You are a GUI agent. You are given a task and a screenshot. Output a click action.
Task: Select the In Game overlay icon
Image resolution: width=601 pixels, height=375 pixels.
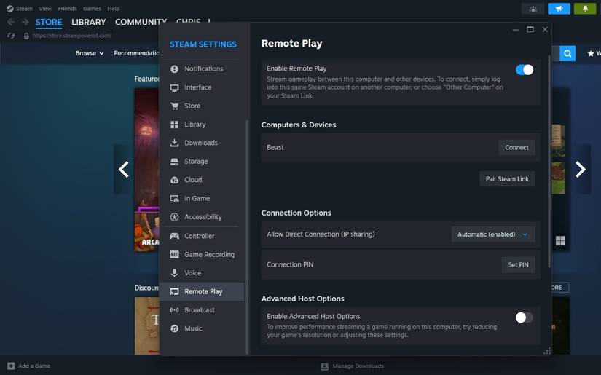coord(174,198)
